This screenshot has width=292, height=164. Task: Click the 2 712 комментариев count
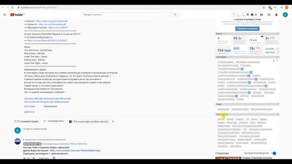pos(26,122)
